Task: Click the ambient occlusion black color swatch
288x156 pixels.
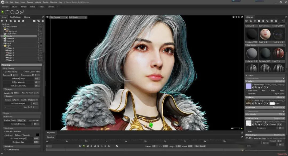Action: 38,135
